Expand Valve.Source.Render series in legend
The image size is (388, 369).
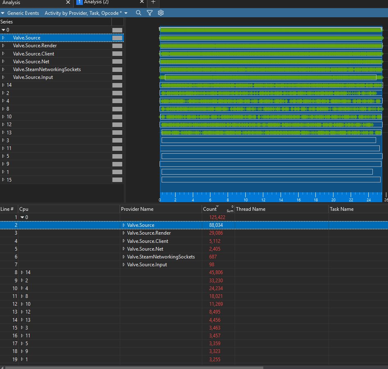click(3, 46)
